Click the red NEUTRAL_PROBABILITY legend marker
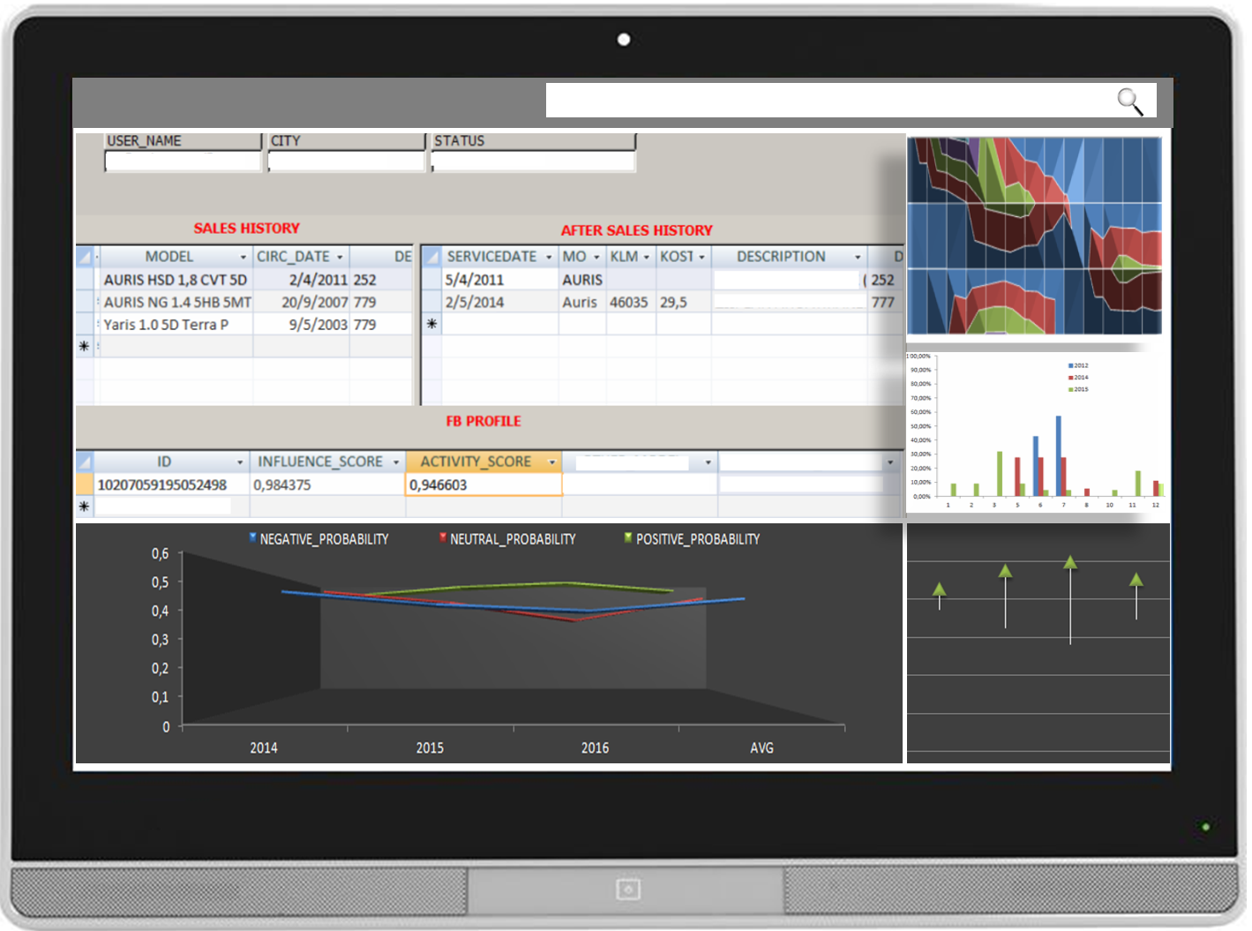The image size is (1252, 931). pos(443,537)
